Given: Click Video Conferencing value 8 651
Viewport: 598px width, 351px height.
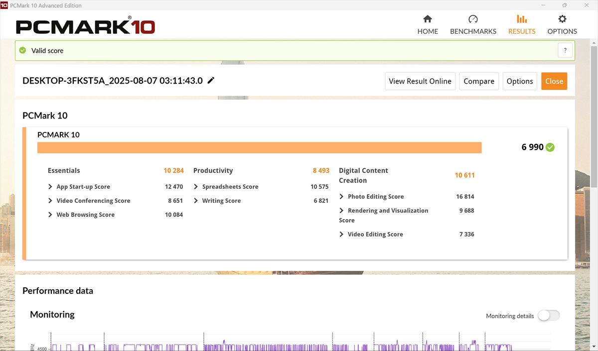Looking at the screenshot, I should coord(175,201).
